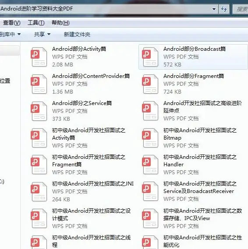Viewport: 248px width, 249px height.
Task: Click PDF icon for Android部分ContentProvider篇
Action: point(39,84)
